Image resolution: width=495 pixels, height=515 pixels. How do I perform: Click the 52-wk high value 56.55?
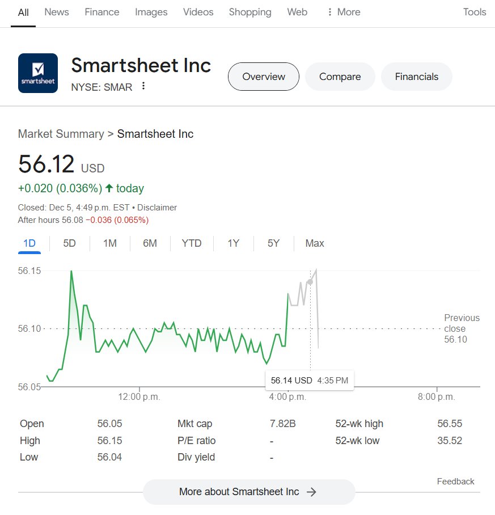coord(450,424)
